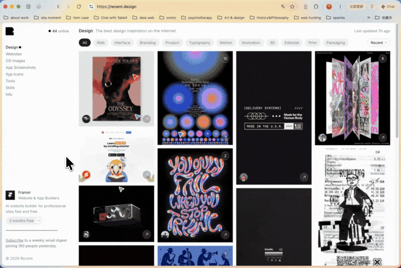401x268 pixels.
Task: Open arrow icon on Delivery Systems card
Action: tap(304, 177)
